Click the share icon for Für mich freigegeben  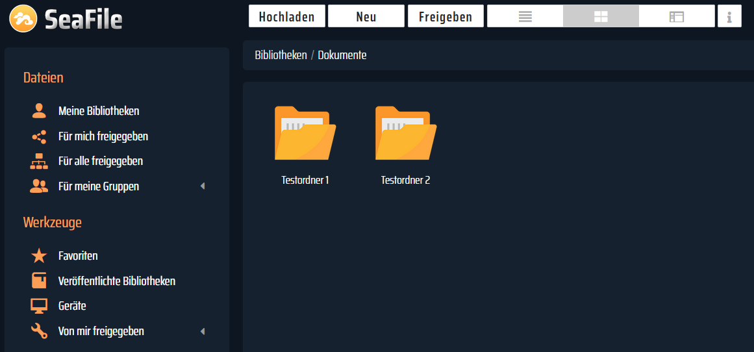tap(39, 136)
